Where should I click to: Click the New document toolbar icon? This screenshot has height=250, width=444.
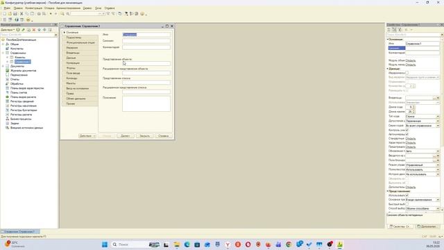4,14
